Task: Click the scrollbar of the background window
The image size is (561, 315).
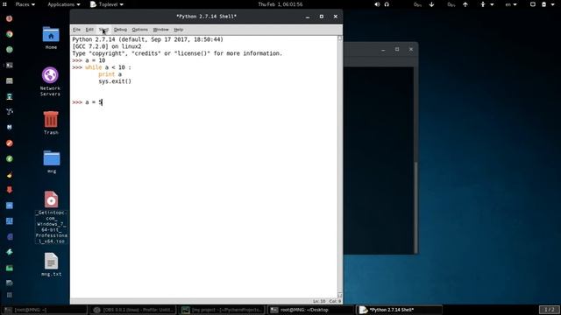Action: (x=415, y=207)
